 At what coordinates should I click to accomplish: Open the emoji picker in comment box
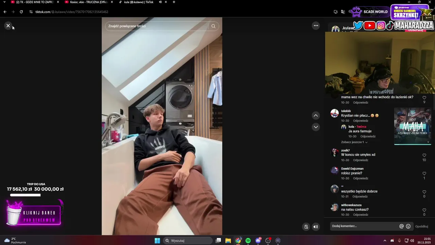[408, 226]
